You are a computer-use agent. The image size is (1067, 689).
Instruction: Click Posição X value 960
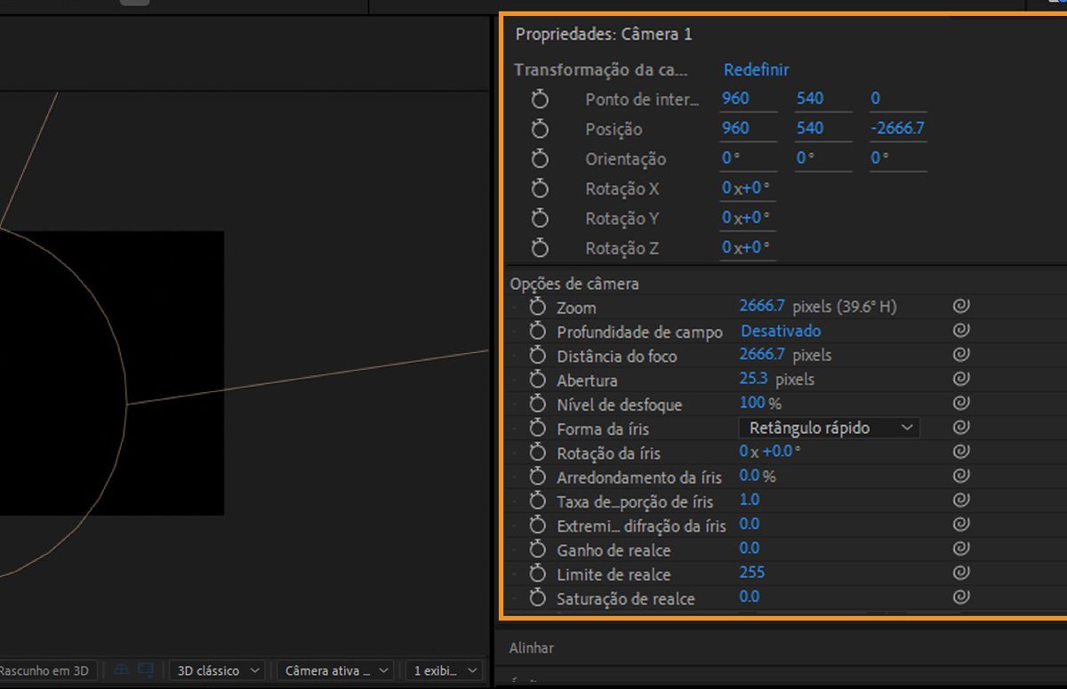(x=735, y=128)
